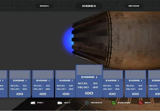Click the highlighted card's gray thumbnail placeholder

[89, 70]
